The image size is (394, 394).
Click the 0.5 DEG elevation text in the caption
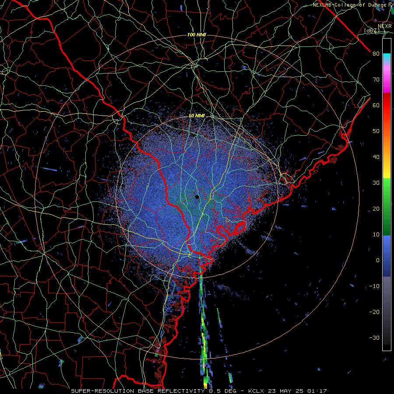coord(222,391)
